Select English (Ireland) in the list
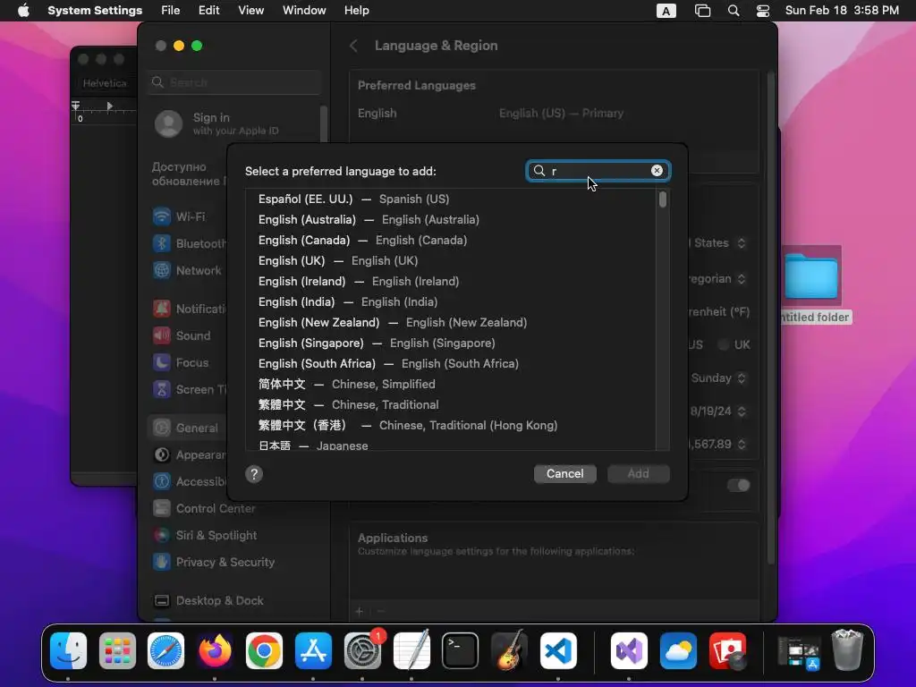The width and height of the screenshot is (916, 687). coord(451,282)
